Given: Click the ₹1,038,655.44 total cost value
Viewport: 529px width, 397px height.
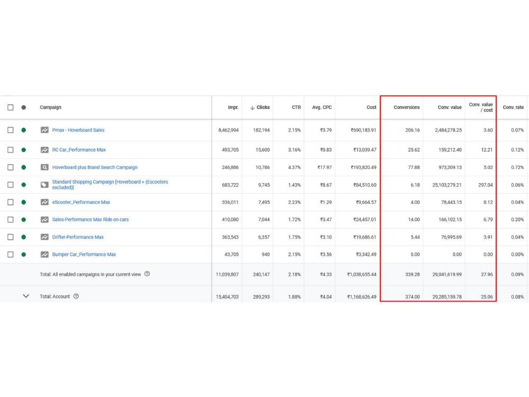Looking at the screenshot, I should point(362,274).
